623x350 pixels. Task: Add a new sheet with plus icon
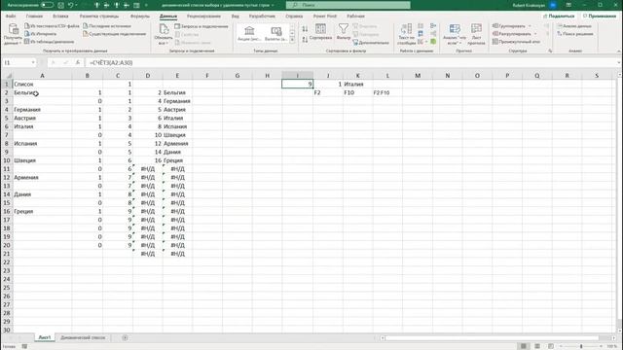coord(125,337)
